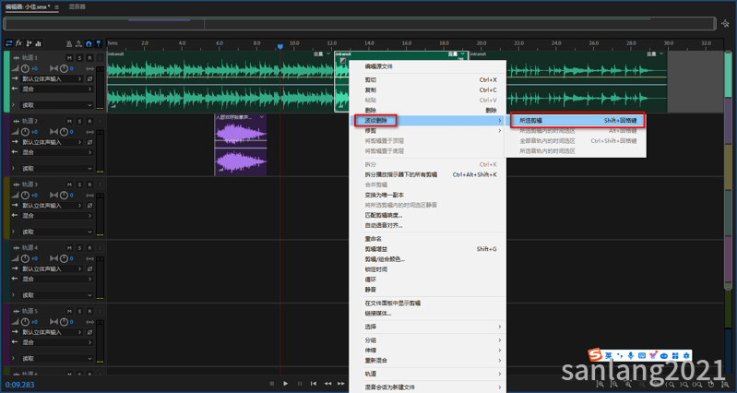737x393 pixels.
Task: Click the Rewind button
Action: tap(327, 384)
